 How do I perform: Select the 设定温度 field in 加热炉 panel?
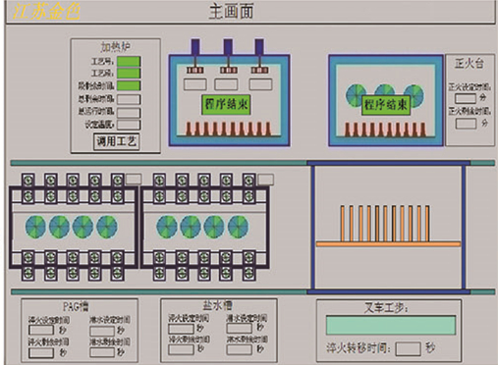(x=129, y=125)
